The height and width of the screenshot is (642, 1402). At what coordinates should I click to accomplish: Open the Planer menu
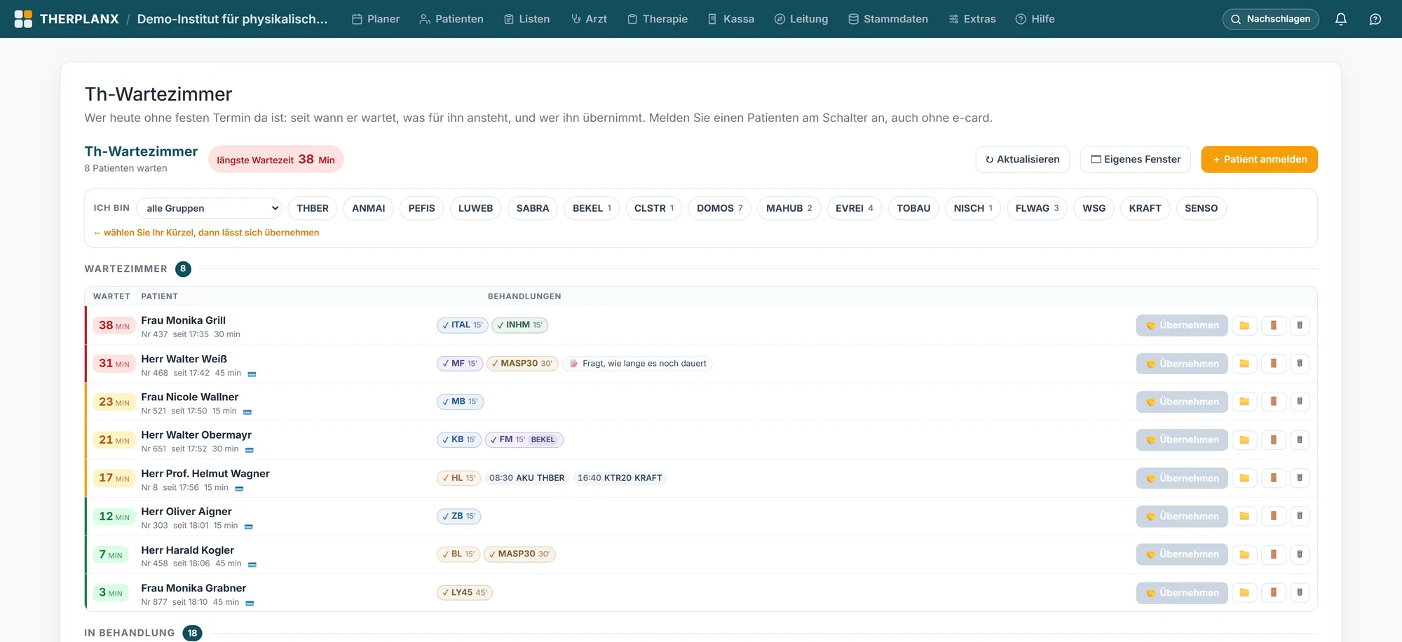tap(376, 19)
